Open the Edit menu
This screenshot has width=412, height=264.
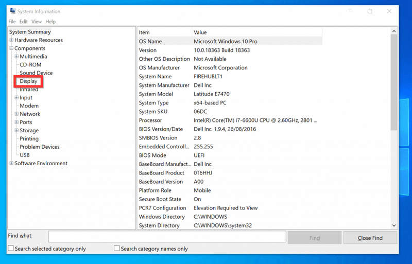click(x=23, y=22)
